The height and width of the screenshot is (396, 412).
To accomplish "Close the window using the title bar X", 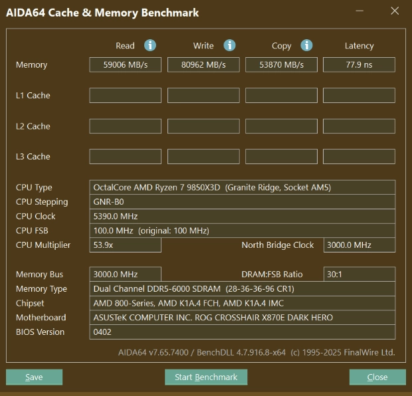I will (x=395, y=11).
